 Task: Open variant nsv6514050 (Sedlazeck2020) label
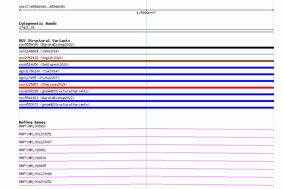(44, 64)
